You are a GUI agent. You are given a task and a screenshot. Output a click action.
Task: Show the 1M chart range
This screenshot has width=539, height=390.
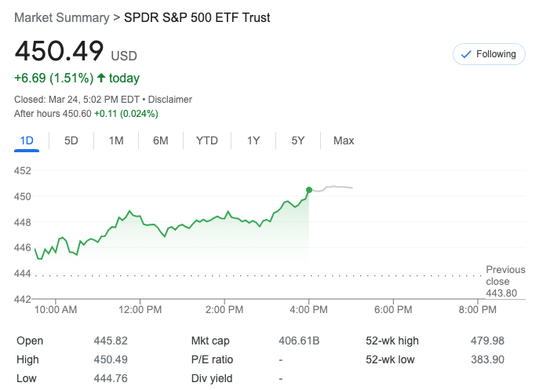click(116, 140)
